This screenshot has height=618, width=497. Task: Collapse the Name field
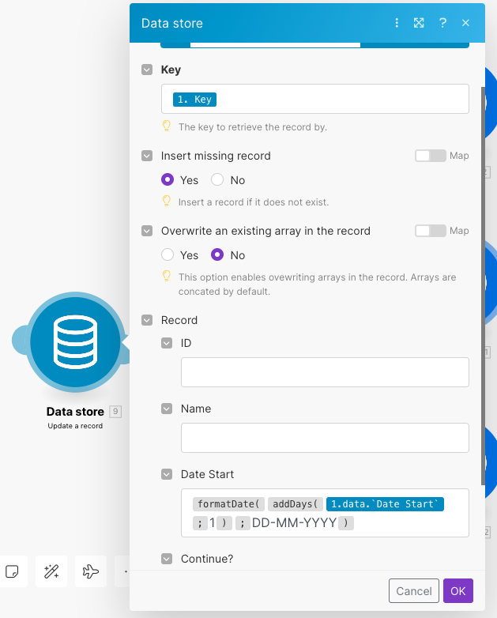coord(167,409)
